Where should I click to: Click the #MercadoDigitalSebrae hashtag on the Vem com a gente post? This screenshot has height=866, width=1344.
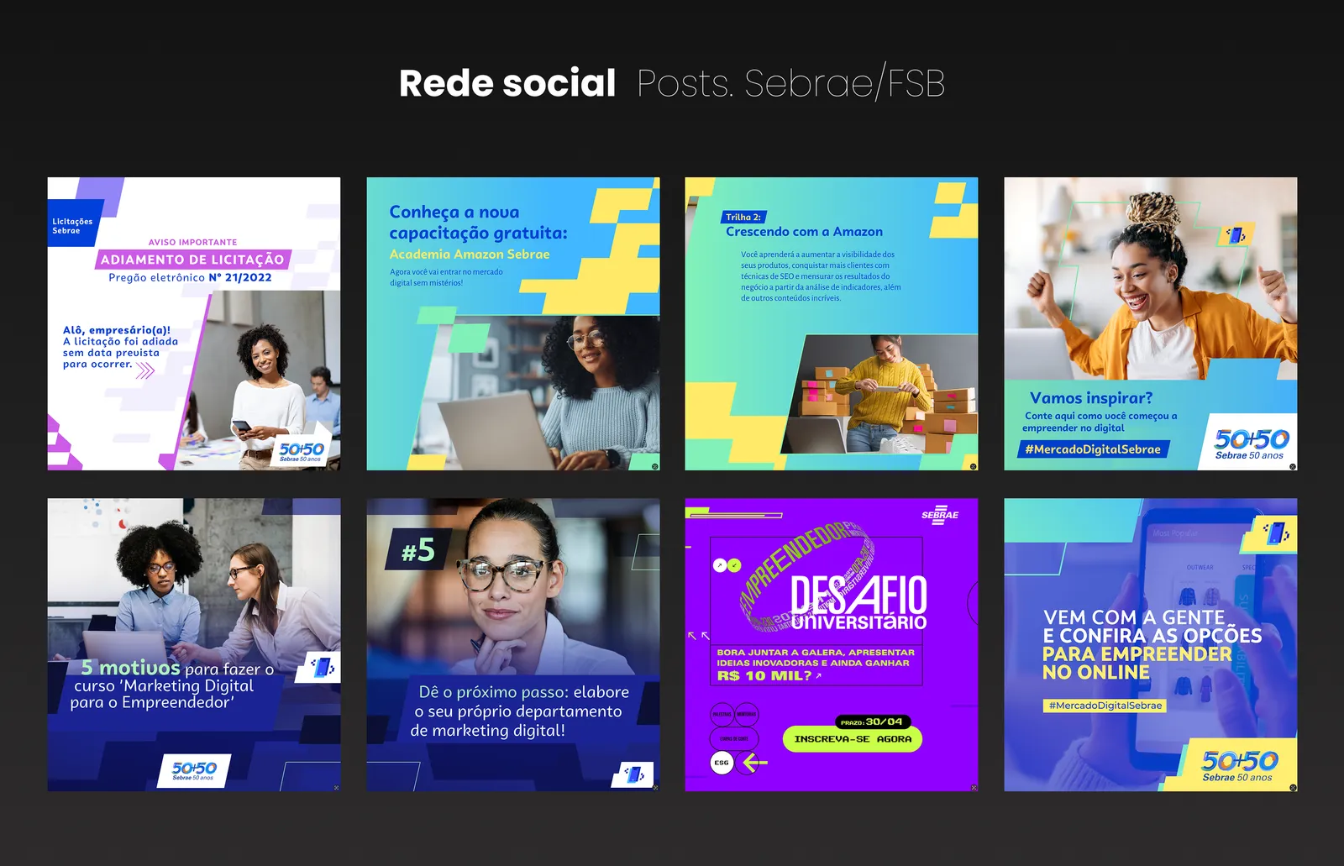click(1105, 706)
